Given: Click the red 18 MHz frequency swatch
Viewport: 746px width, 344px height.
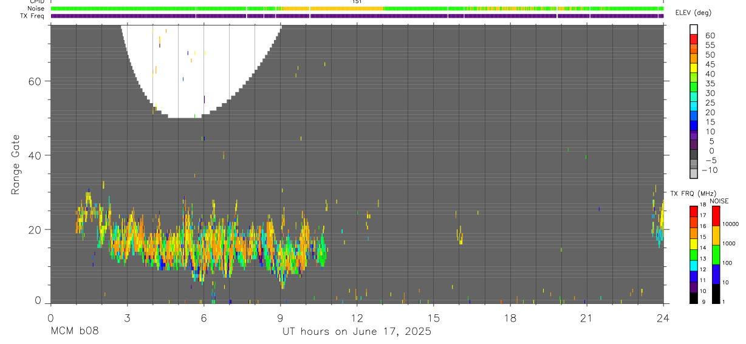Looking at the screenshot, I should point(694,211).
